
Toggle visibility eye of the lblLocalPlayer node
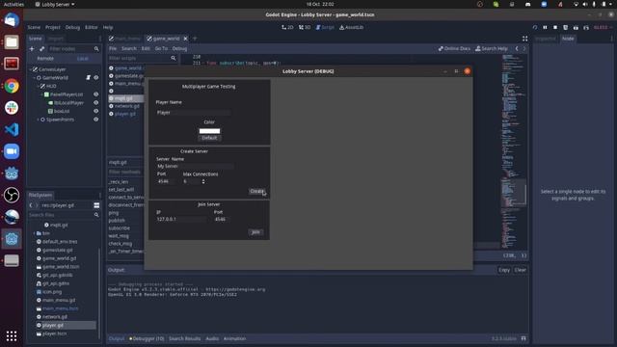click(x=95, y=103)
